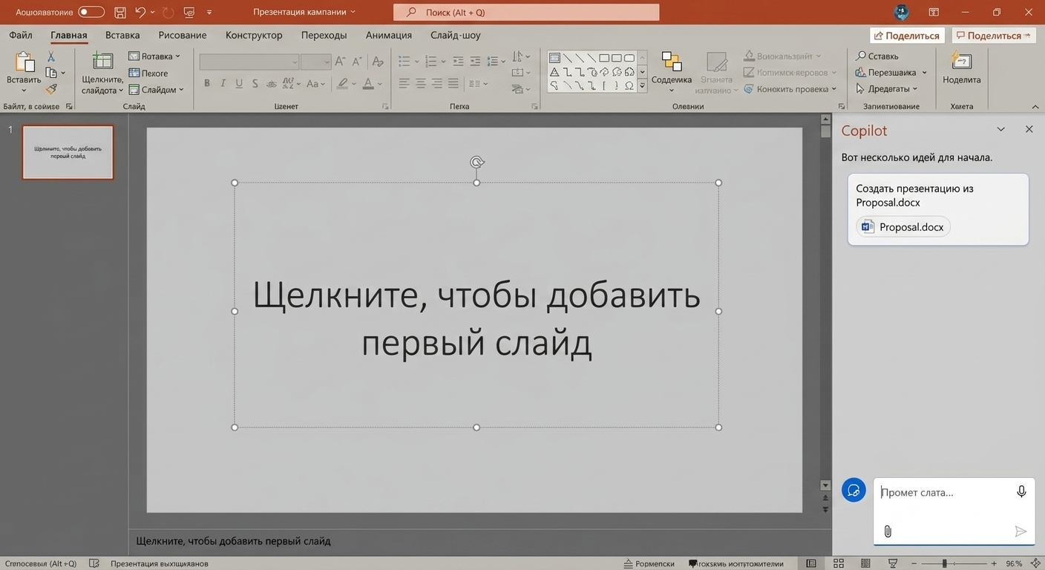Click the Save floppy disk icon
The height and width of the screenshot is (570, 1045).
coord(120,12)
